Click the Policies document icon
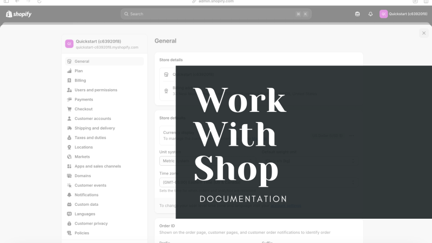This screenshot has height=243, width=432. (69, 233)
